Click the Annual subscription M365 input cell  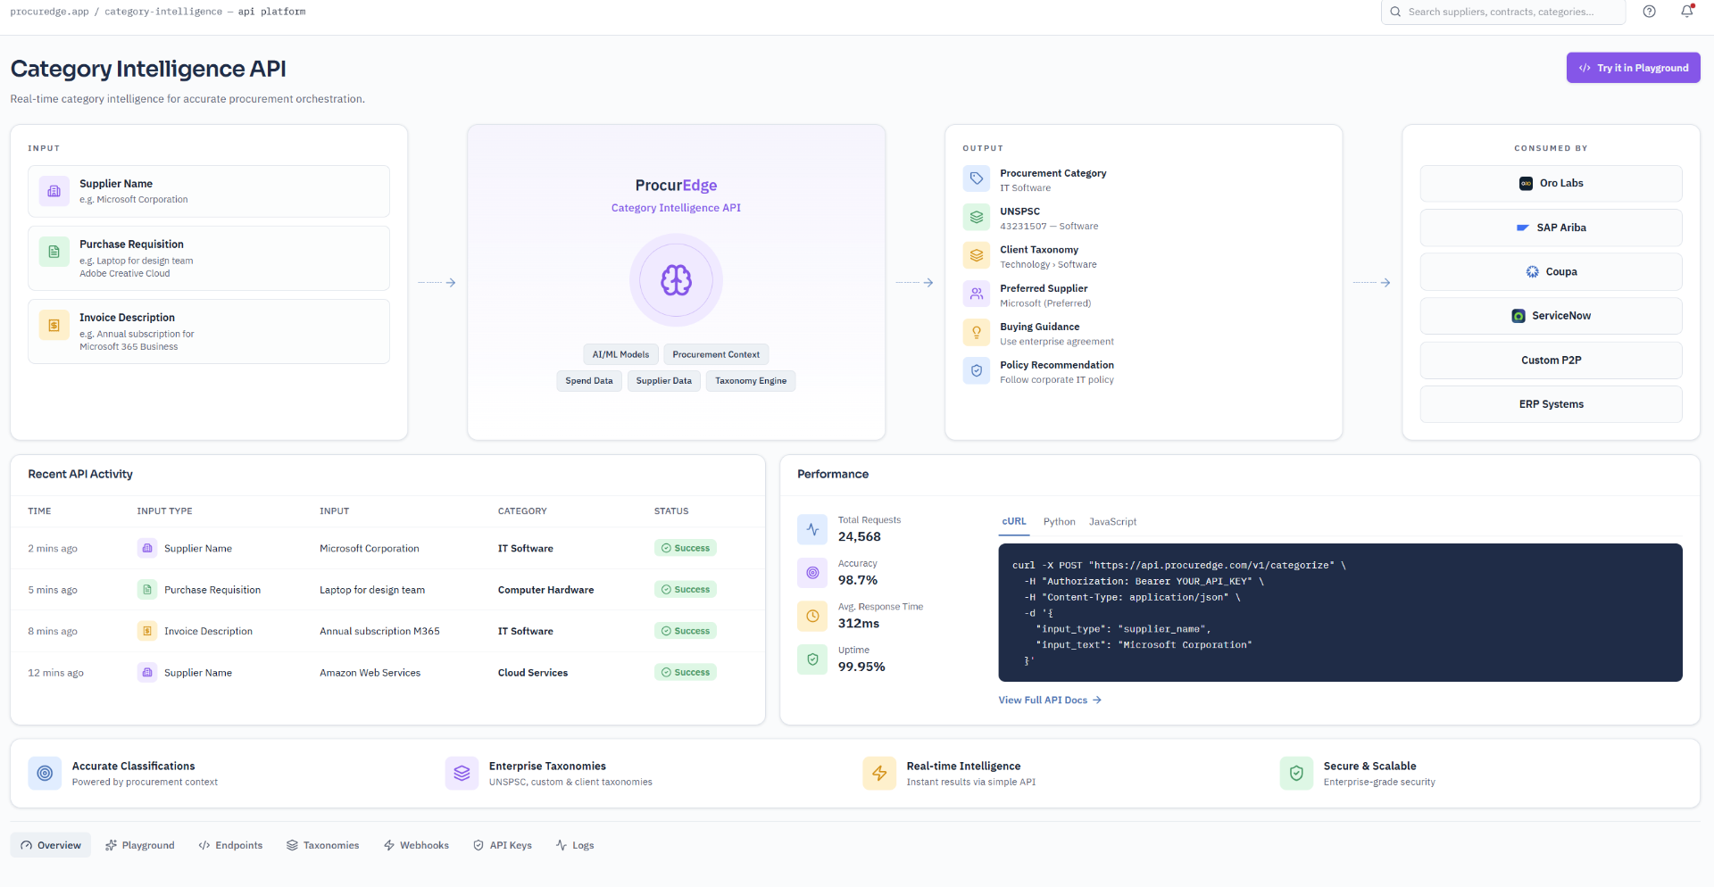(379, 632)
